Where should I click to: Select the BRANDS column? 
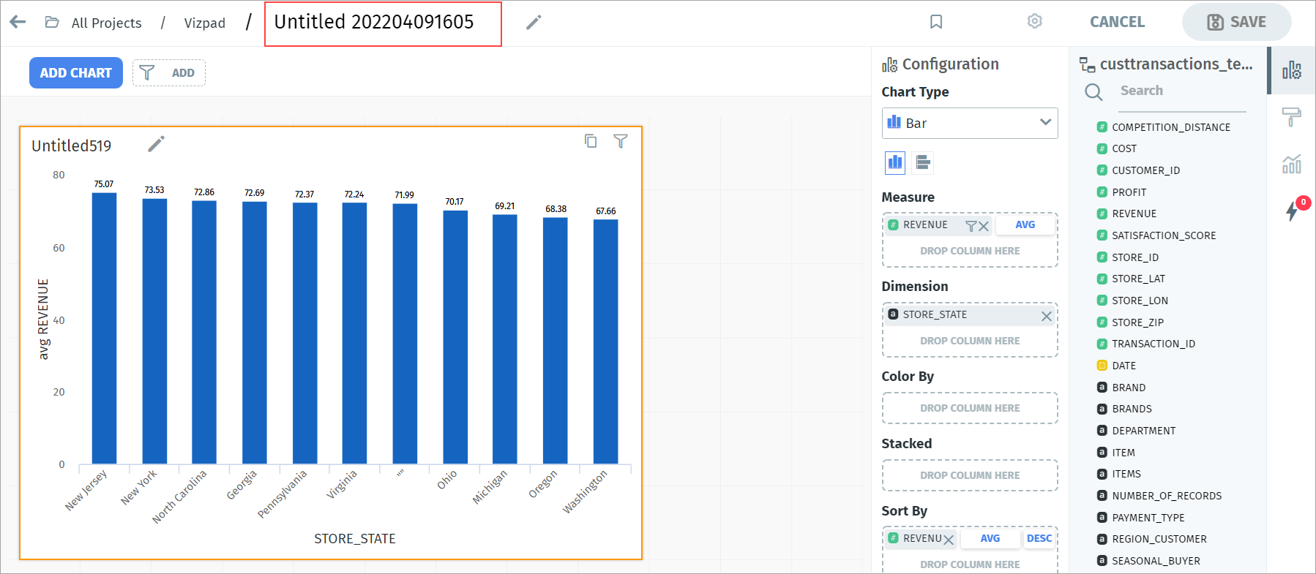tap(1132, 409)
